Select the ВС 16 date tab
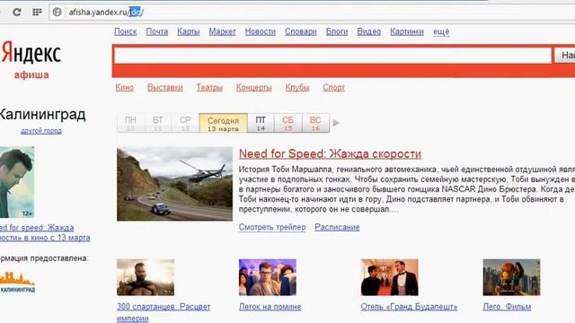575x323 pixels. (x=315, y=124)
